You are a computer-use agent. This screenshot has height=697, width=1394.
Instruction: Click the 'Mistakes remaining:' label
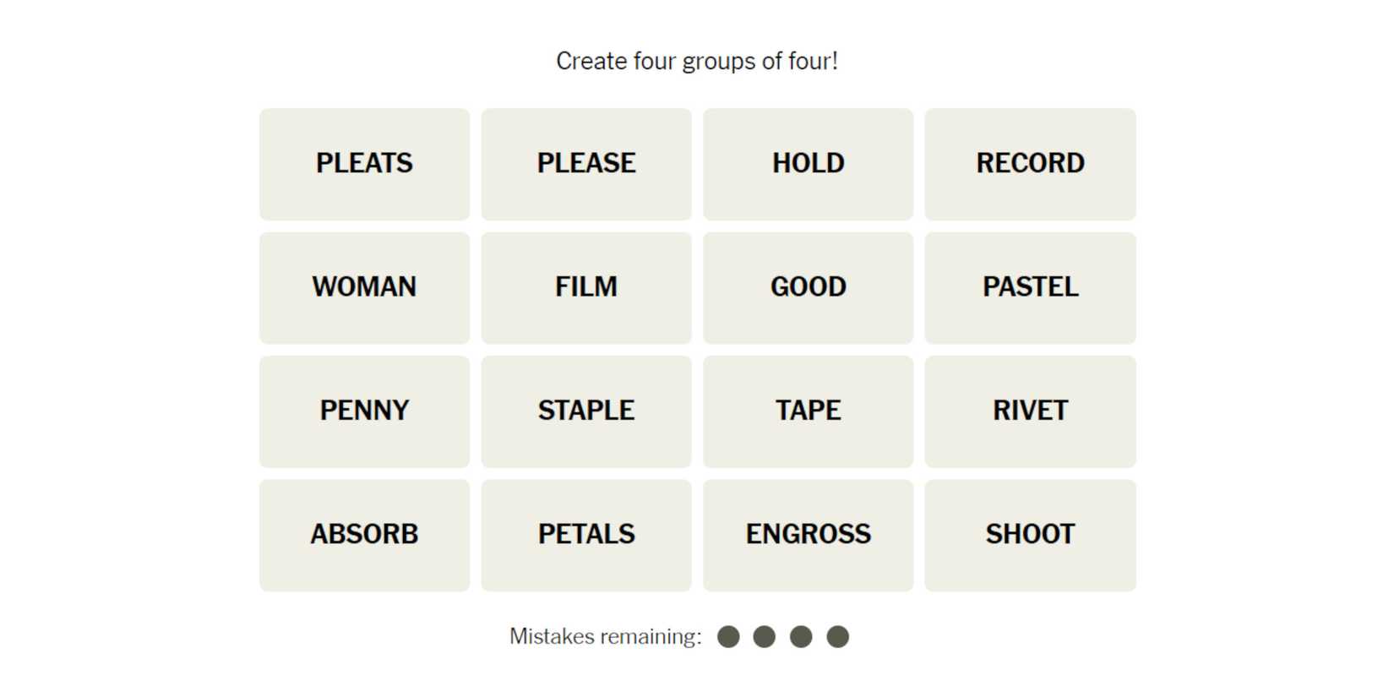tap(605, 636)
